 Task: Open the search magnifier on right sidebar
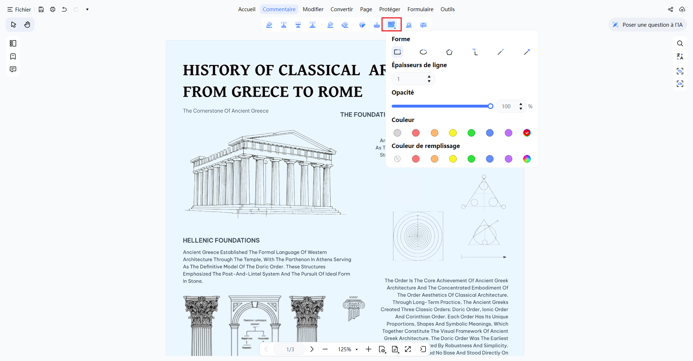tap(680, 43)
